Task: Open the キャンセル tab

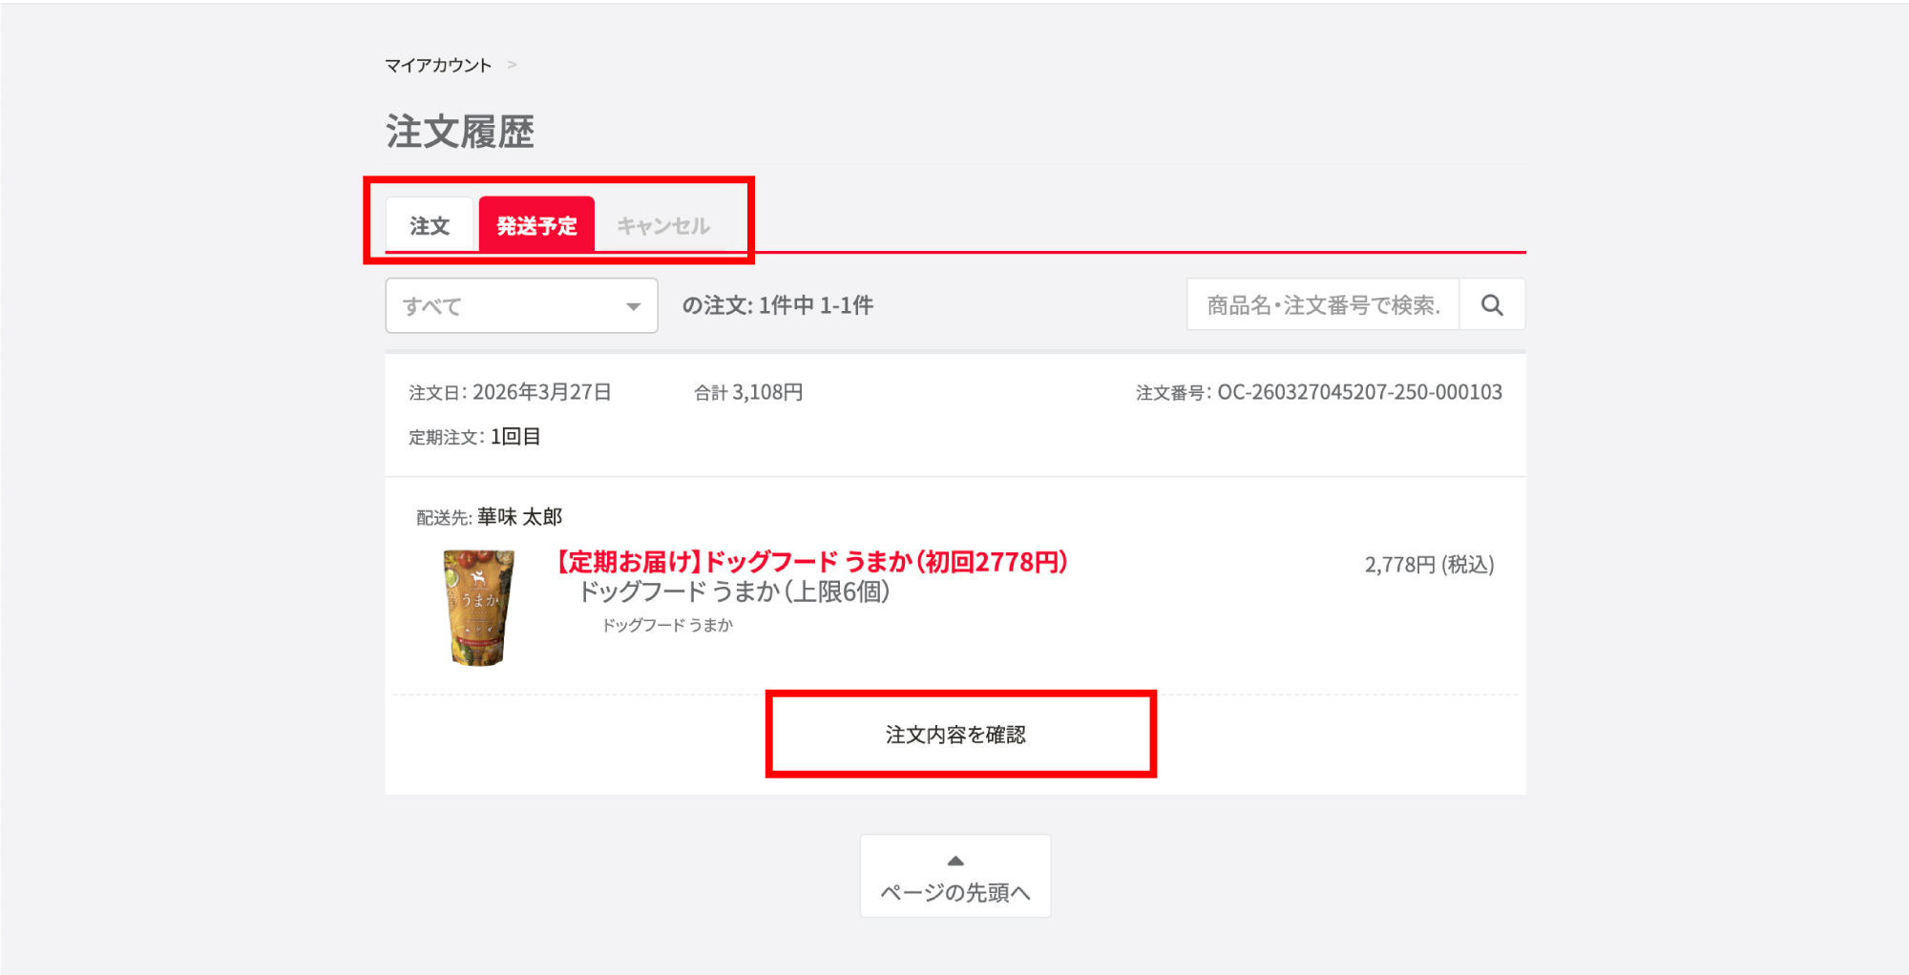Action: click(663, 226)
